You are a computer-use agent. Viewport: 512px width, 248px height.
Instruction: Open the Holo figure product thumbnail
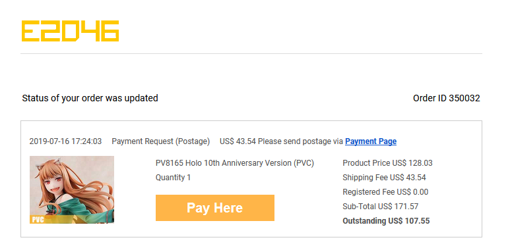coord(72,189)
